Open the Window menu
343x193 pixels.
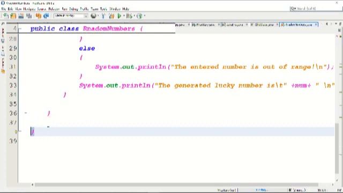(x=115, y=9)
